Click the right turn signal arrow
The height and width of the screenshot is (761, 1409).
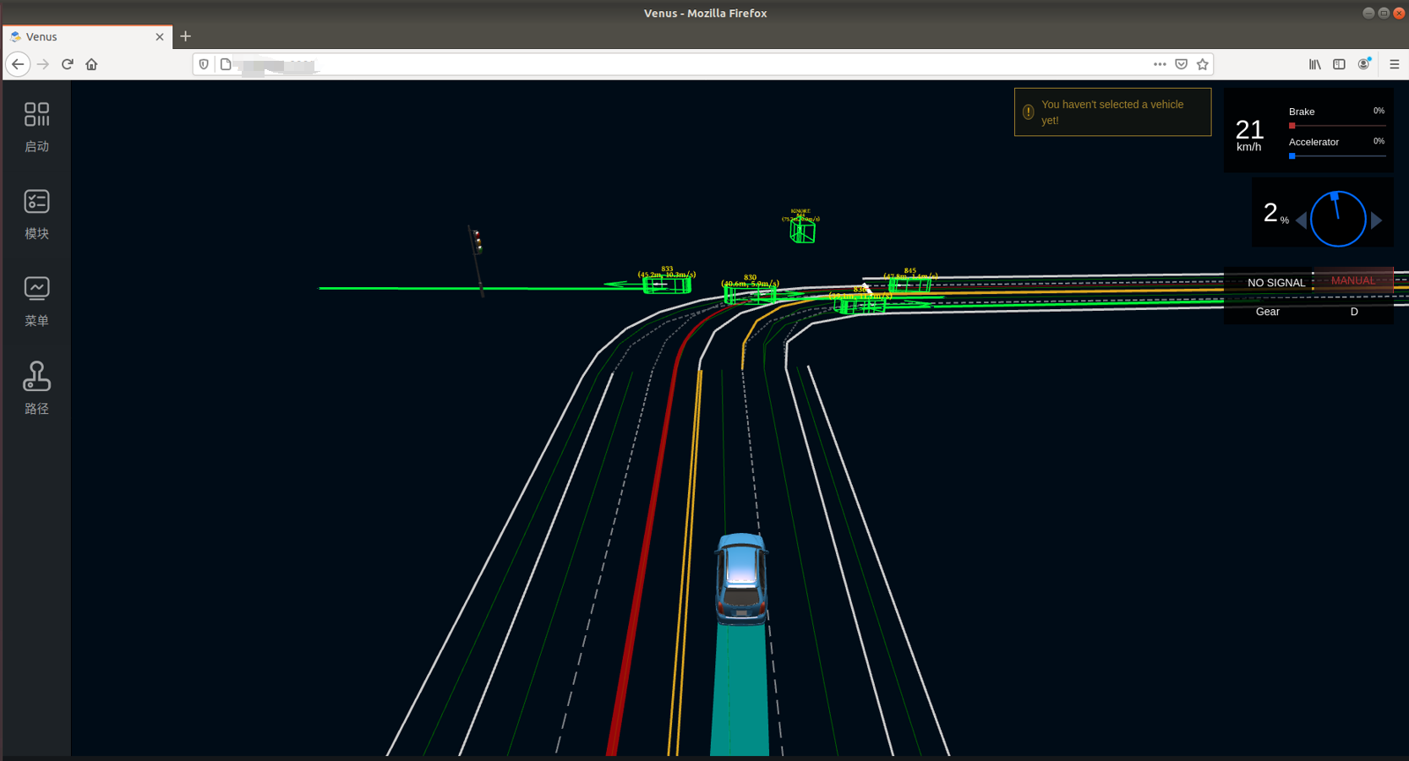click(1376, 220)
